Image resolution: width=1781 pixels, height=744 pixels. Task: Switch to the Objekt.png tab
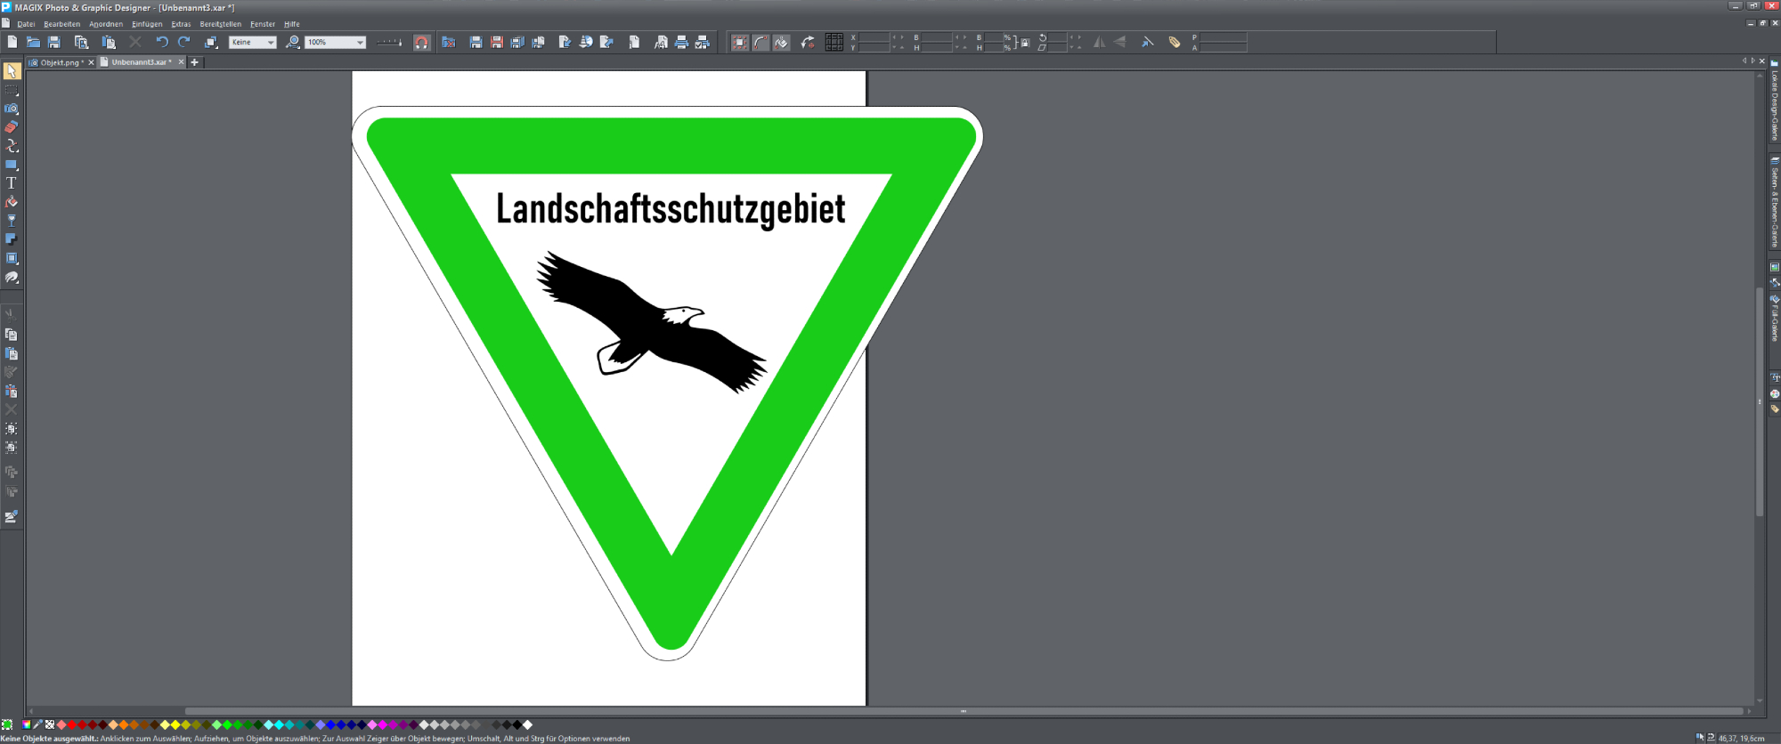(59, 62)
